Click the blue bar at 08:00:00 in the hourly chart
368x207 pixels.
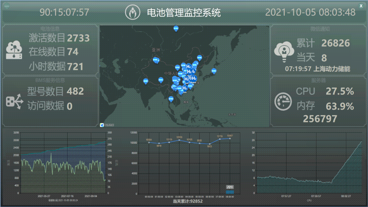[230, 192]
